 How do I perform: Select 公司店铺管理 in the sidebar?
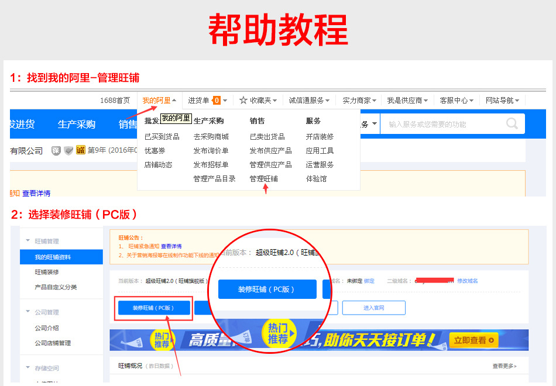(53, 343)
